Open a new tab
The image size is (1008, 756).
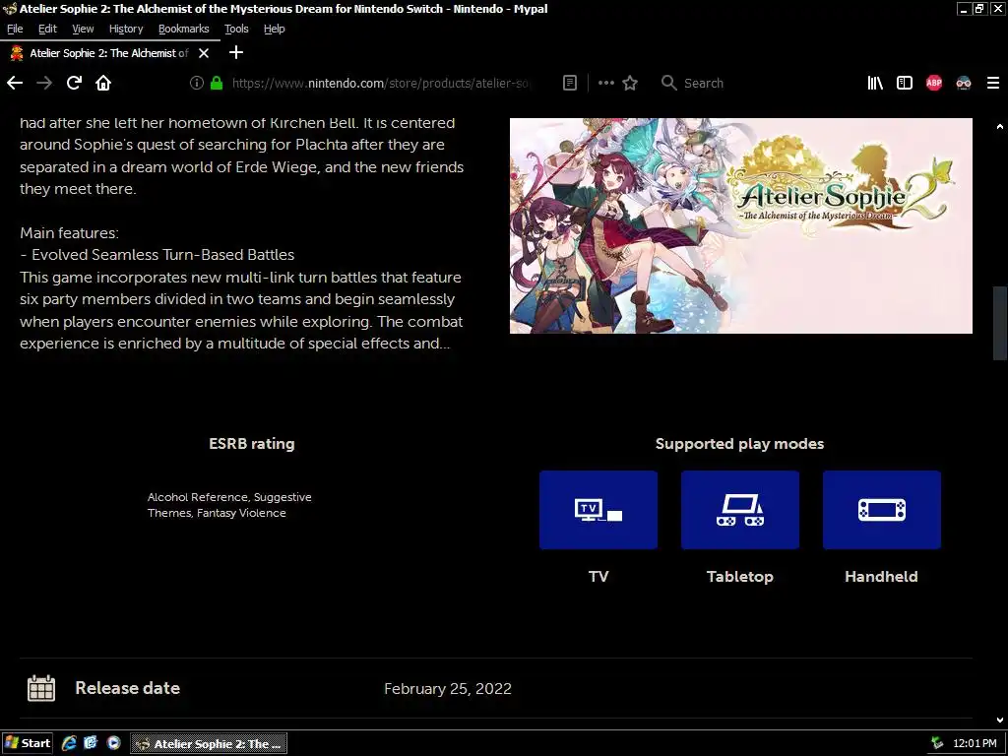tap(236, 53)
